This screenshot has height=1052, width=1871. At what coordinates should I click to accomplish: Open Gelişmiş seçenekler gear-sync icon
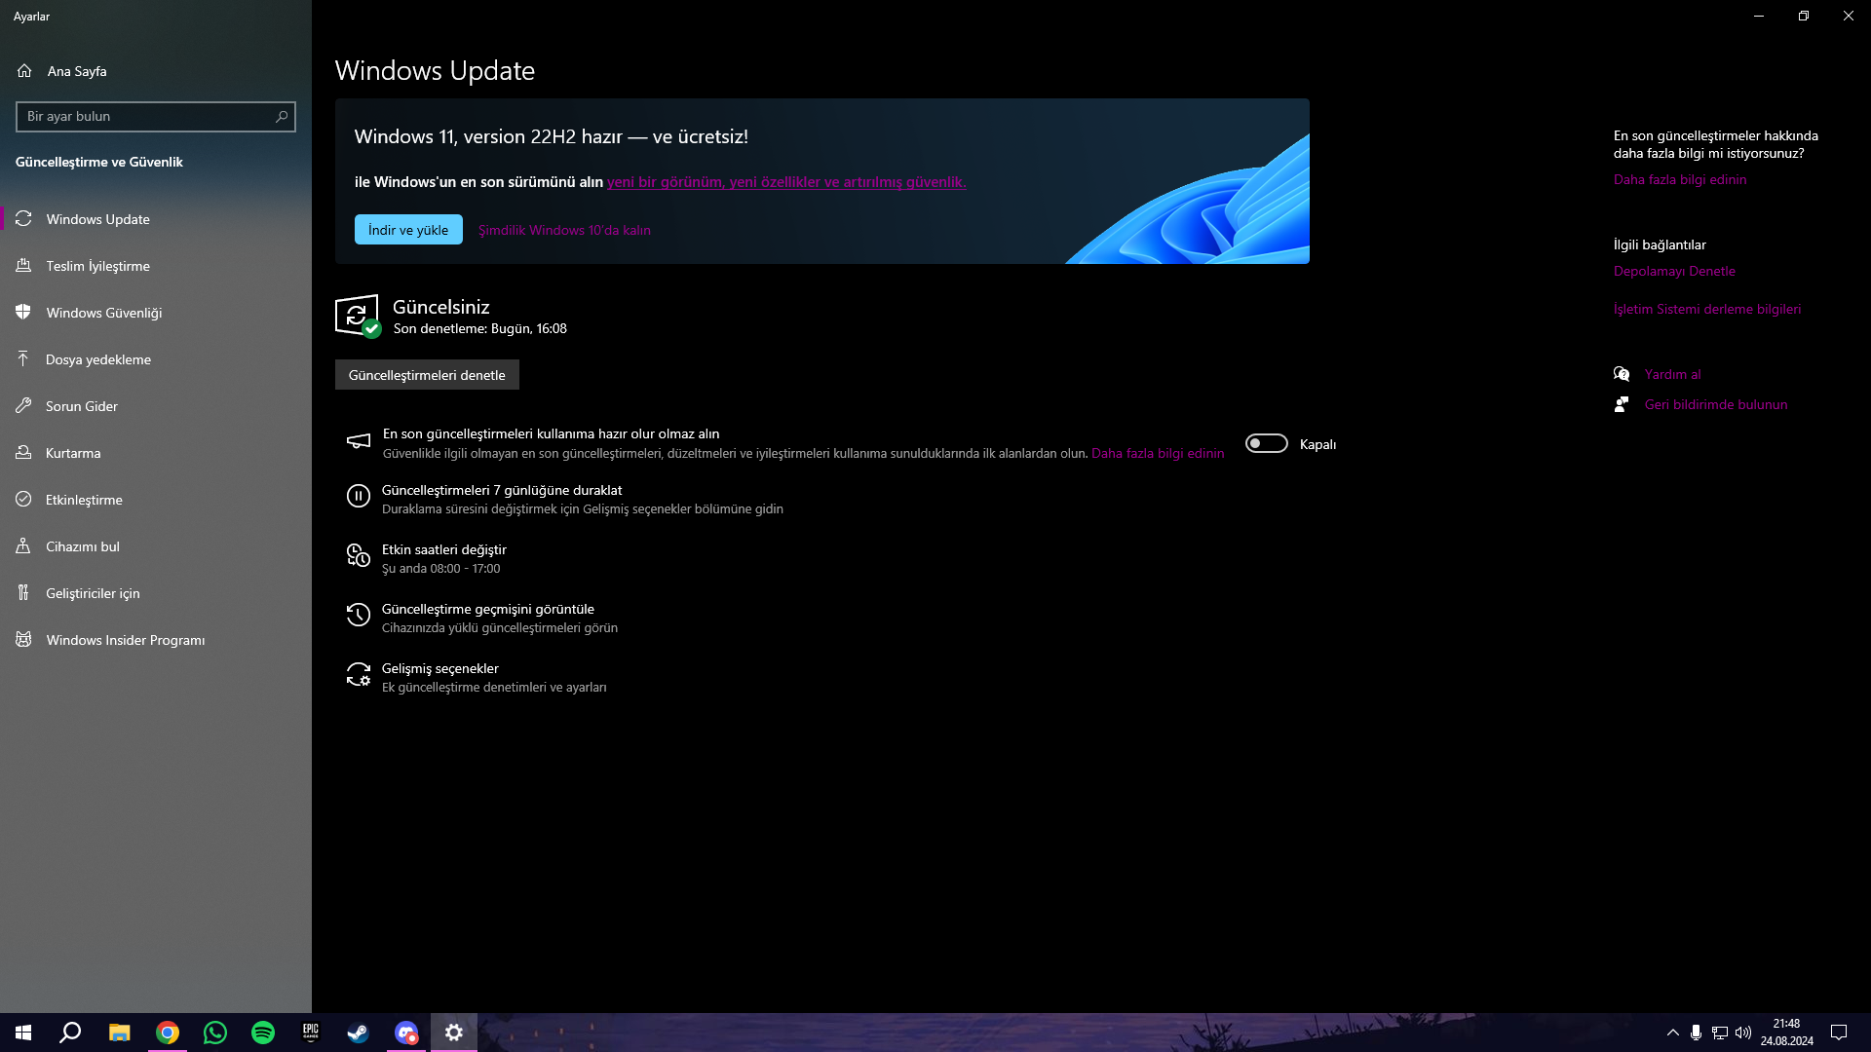click(358, 674)
